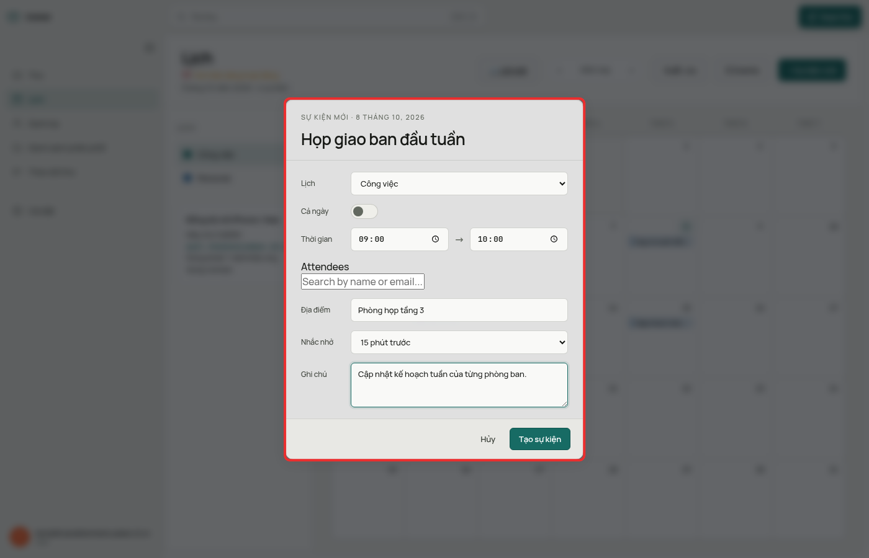This screenshot has height=558, width=869.
Task: Toggle the Cả ngày all-day switch
Action: click(364, 211)
